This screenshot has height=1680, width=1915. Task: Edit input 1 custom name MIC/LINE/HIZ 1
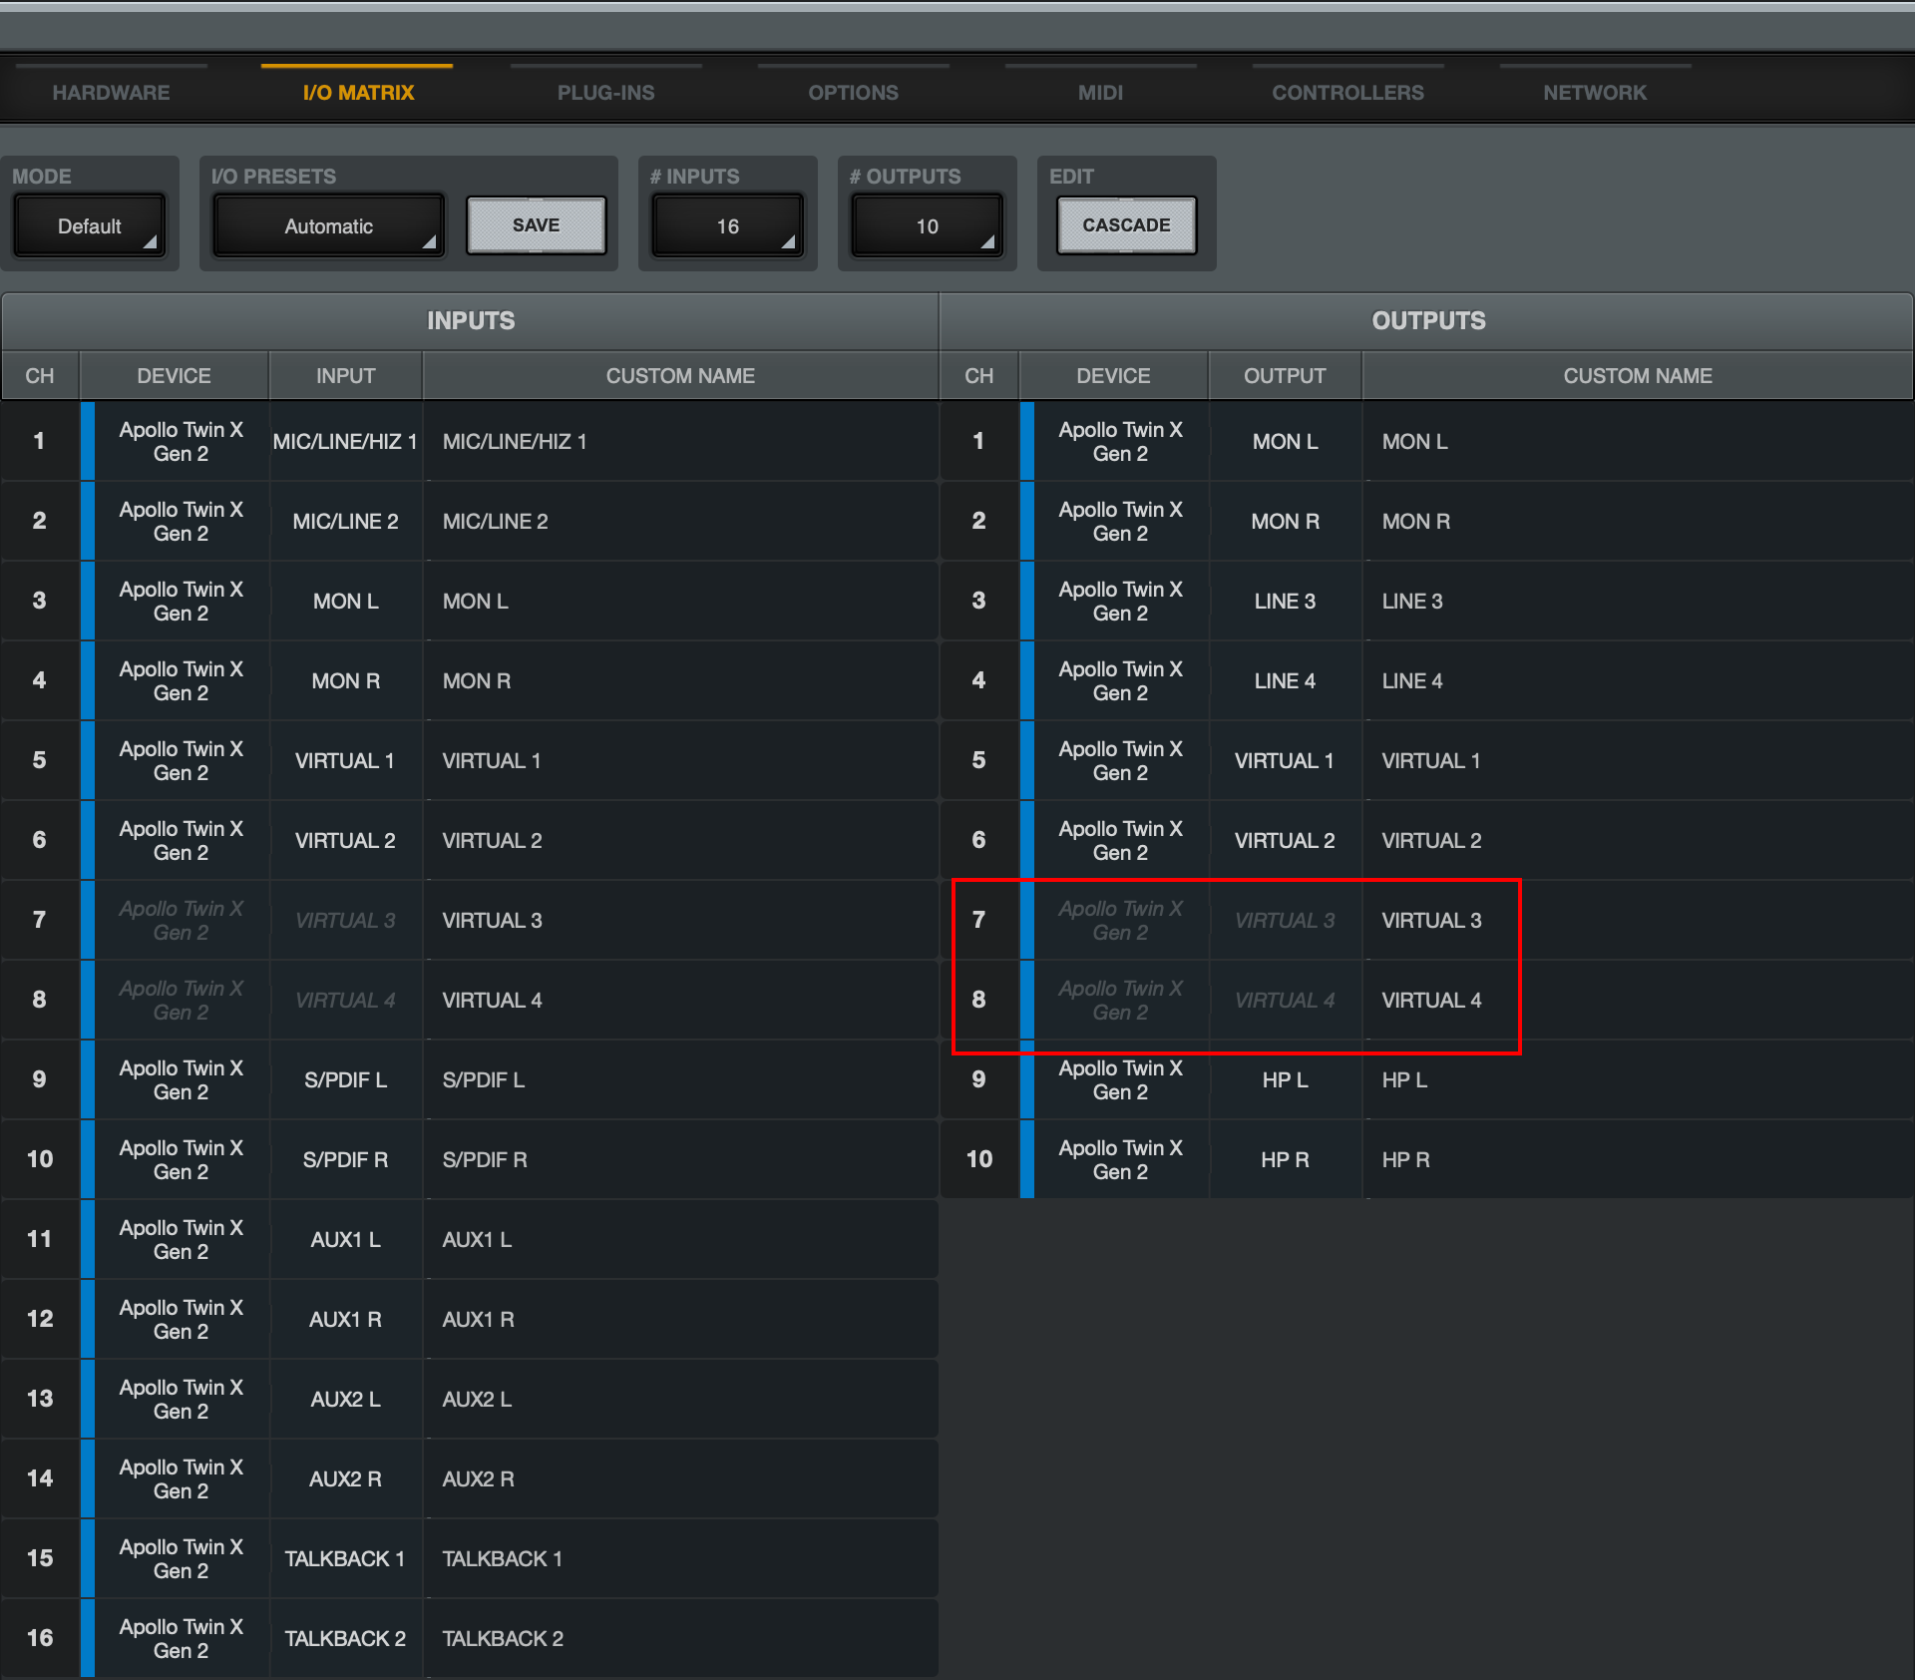pos(678,441)
